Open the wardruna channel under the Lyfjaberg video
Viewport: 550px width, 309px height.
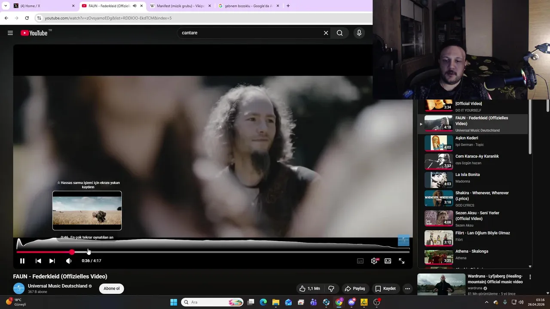[475, 288]
